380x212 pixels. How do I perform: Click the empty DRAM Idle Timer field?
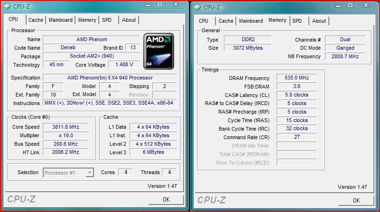coord(297,146)
